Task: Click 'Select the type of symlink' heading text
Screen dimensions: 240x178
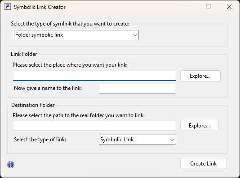Action: click(70, 24)
